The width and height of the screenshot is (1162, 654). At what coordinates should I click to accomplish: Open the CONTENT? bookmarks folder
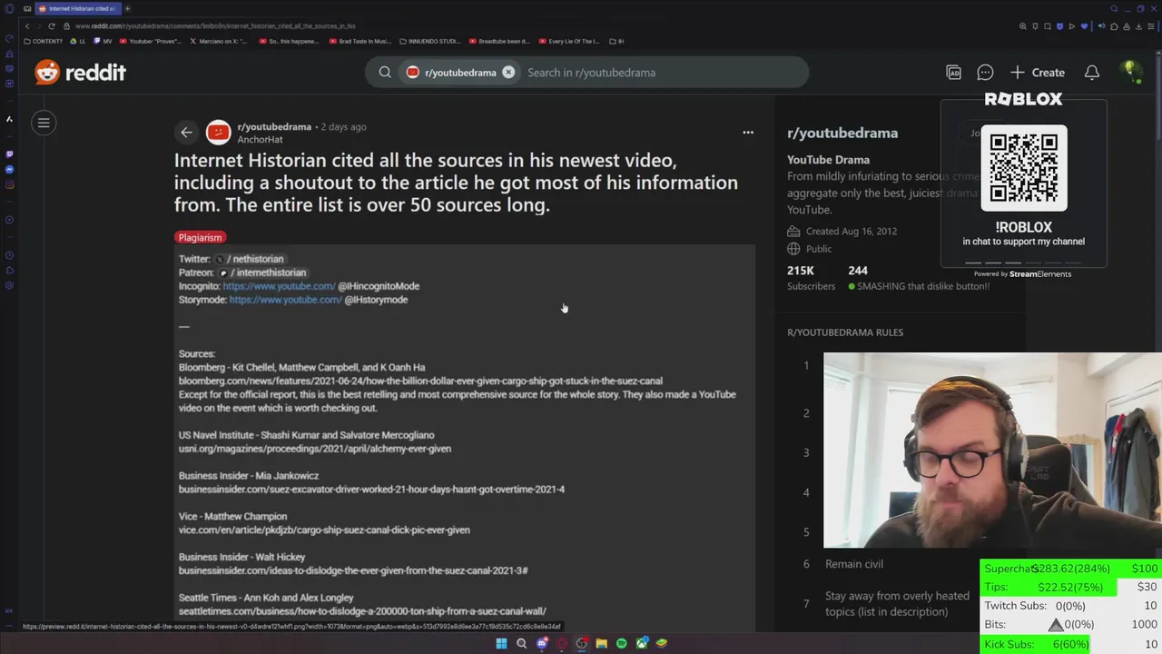tap(43, 41)
